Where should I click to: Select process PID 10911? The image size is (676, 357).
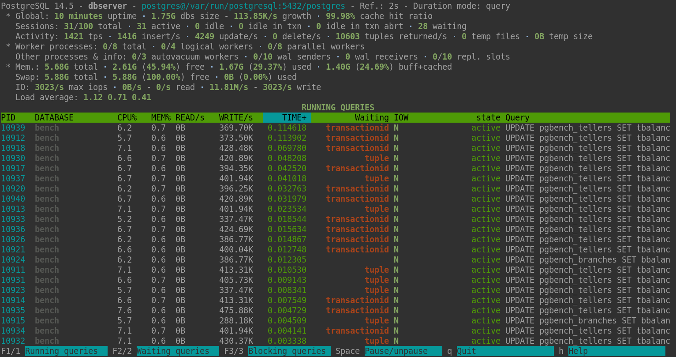click(x=13, y=270)
